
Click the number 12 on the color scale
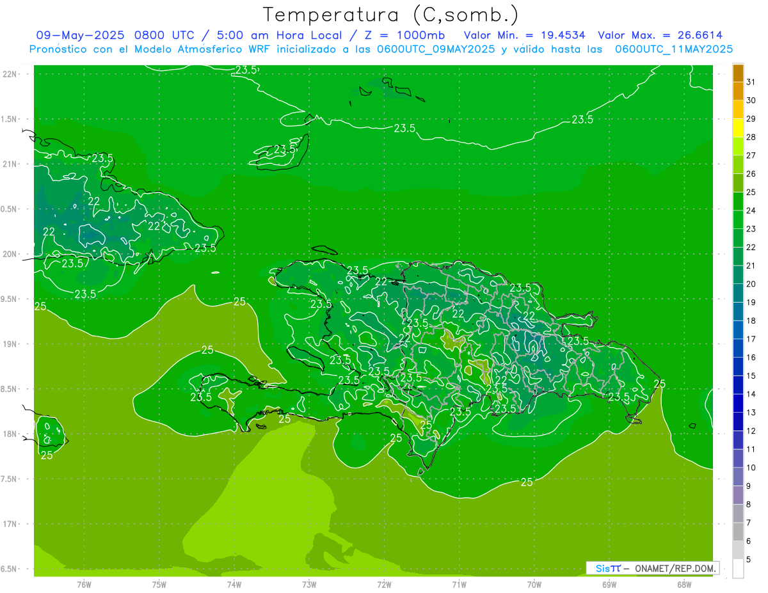click(x=751, y=431)
